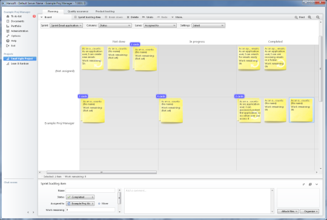Viewport: 327px width, 220px height.
Task: Select the Lean & Kanban project
Action: [19, 63]
